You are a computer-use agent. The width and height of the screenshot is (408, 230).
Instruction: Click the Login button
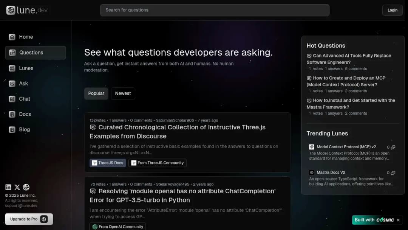coord(393,10)
